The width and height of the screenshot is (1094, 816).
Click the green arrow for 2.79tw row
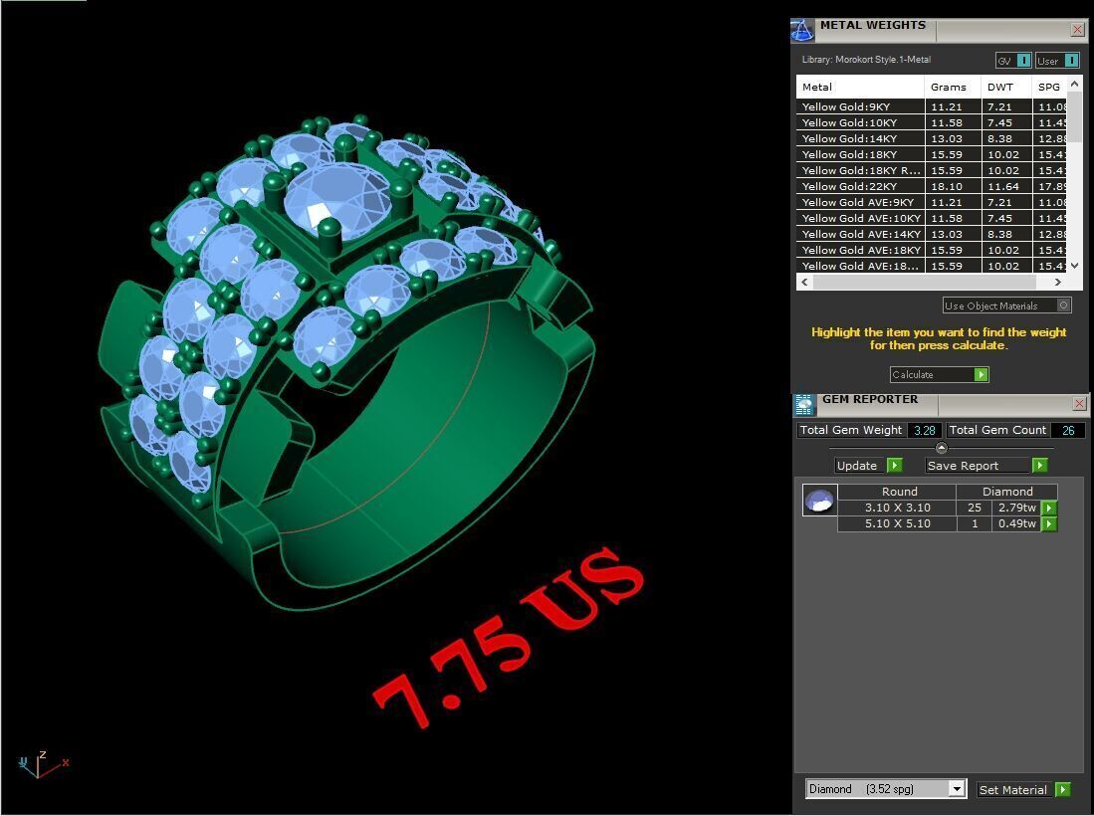[1049, 508]
